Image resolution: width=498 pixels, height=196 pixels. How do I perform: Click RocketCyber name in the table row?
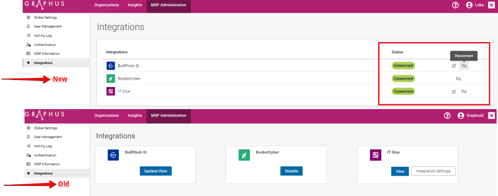click(x=129, y=78)
